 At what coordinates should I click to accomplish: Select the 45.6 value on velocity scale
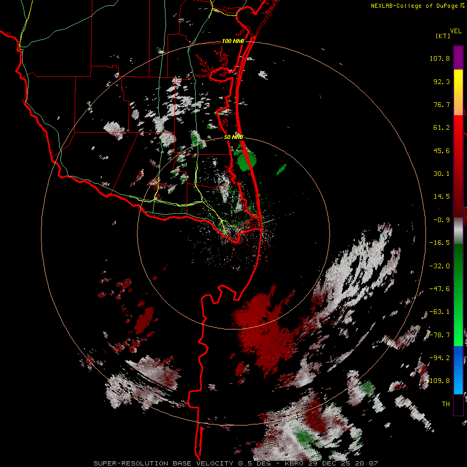[442, 150]
